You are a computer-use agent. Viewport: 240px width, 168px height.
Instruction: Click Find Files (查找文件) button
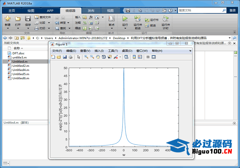(43, 17)
